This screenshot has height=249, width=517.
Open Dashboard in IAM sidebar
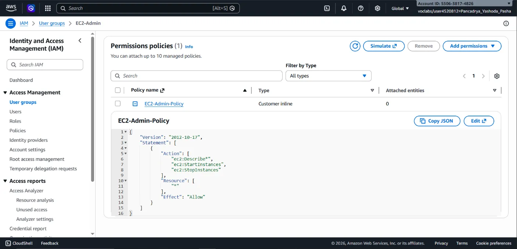click(x=21, y=80)
